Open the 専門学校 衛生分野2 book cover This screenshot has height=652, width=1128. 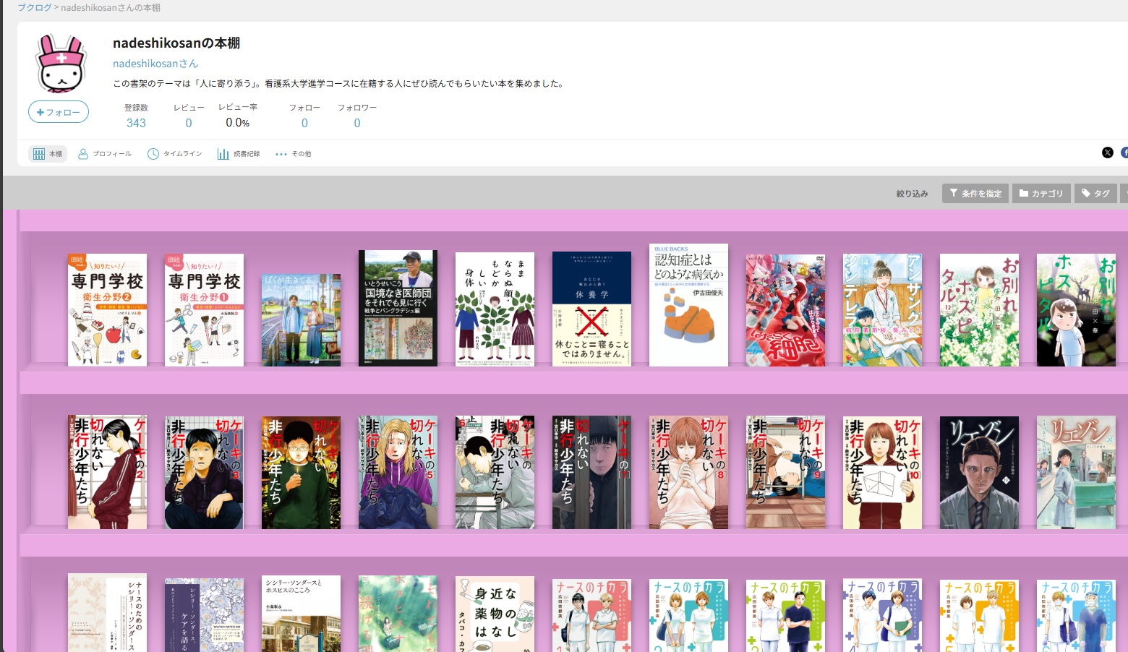click(107, 309)
